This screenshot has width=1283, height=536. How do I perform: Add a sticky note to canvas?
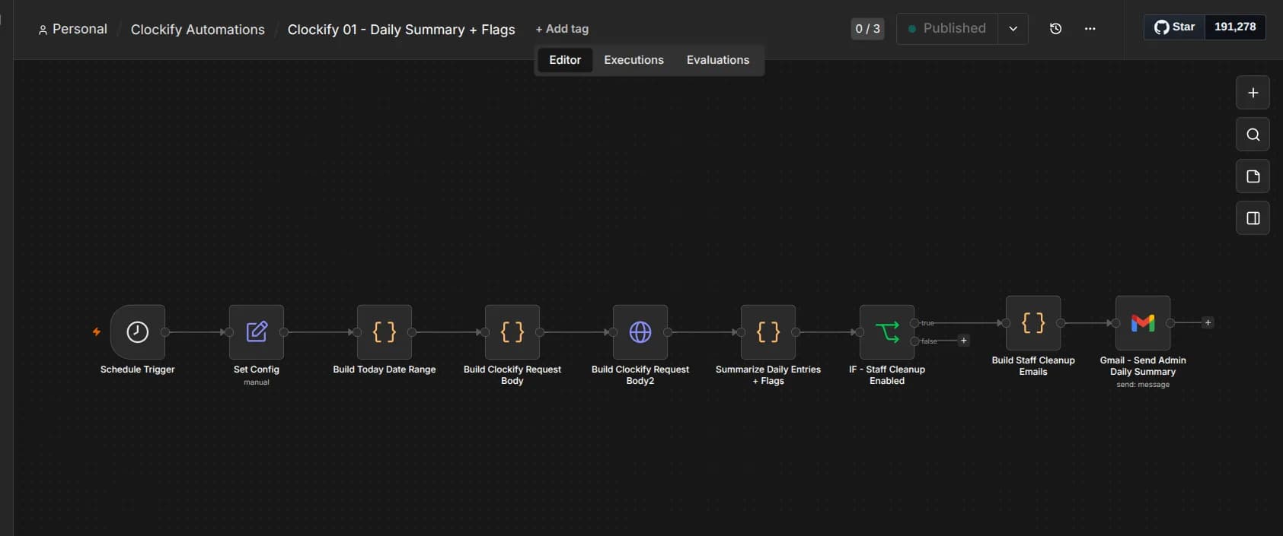coord(1253,176)
